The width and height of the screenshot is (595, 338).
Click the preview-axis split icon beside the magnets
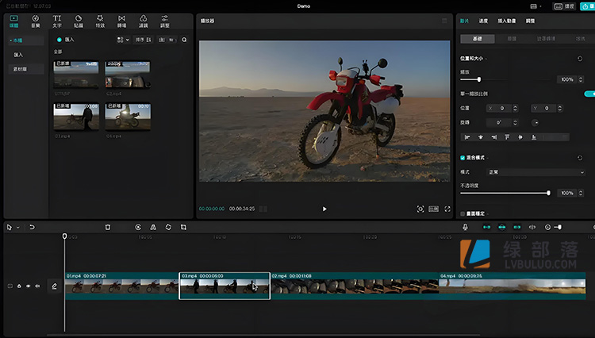(532, 227)
